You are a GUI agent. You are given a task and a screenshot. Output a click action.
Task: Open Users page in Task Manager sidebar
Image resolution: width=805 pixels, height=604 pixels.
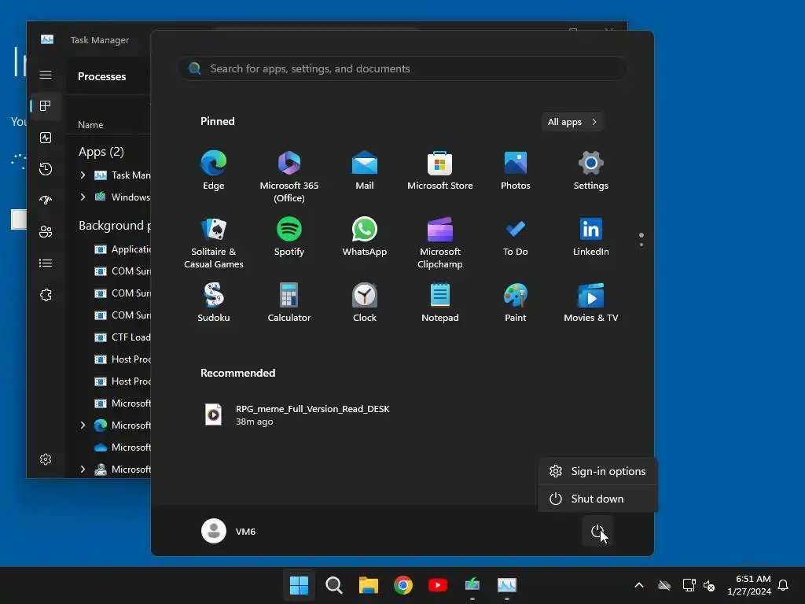pyautogui.click(x=46, y=232)
